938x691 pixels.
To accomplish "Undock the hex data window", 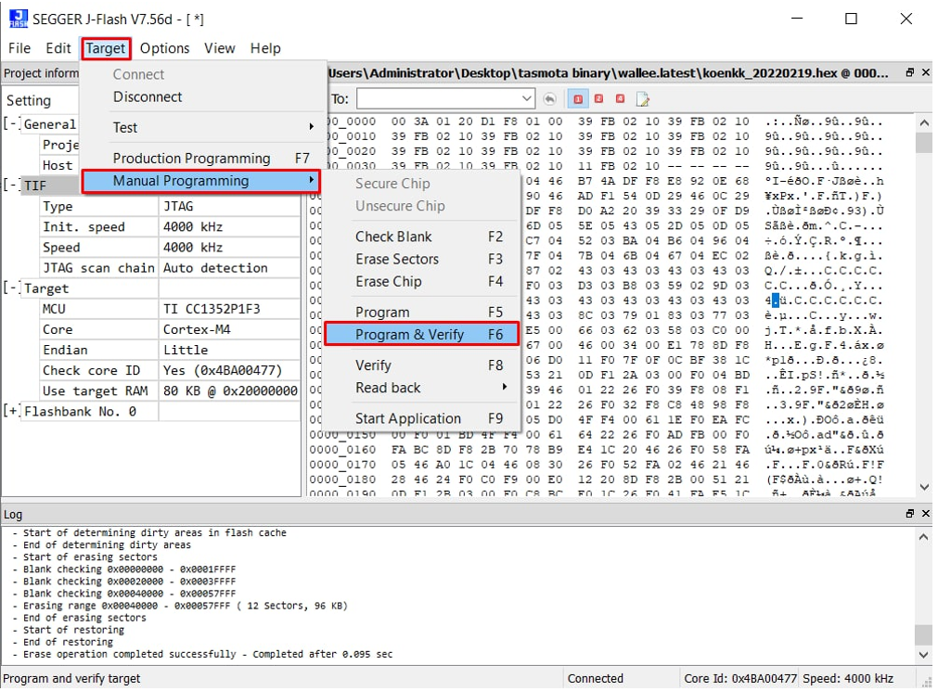I will coord(910,72).
